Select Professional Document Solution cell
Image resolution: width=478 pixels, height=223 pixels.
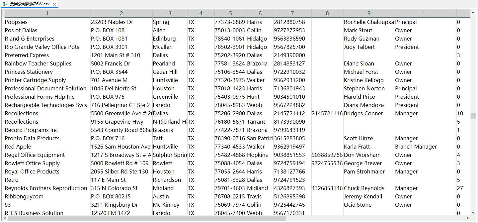[47, 88]
